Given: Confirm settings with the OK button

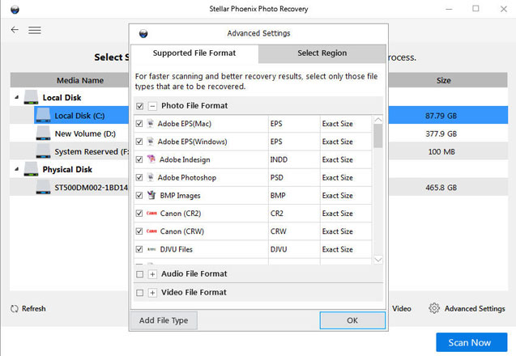Looking at the screenshot, I should 352,320.
